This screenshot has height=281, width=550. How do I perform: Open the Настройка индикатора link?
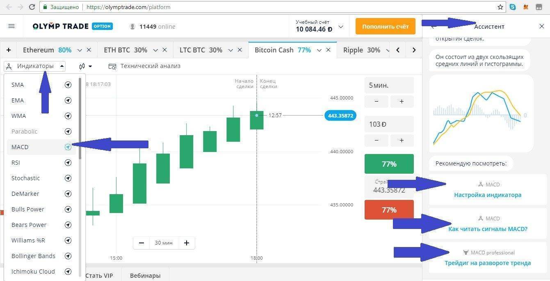click(x=487, y=195)
